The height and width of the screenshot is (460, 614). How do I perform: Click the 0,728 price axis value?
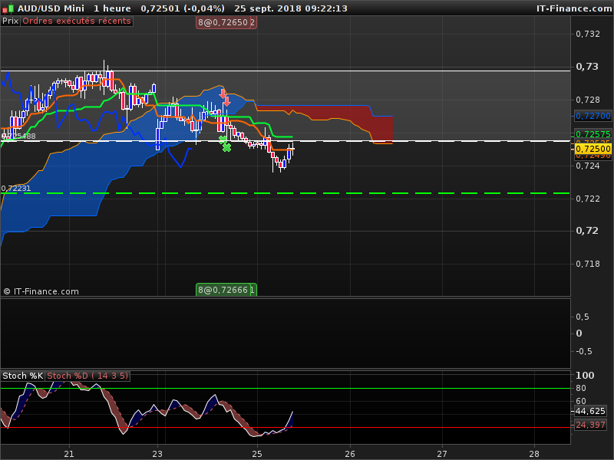pyautogui.click(x=588, y=100)
